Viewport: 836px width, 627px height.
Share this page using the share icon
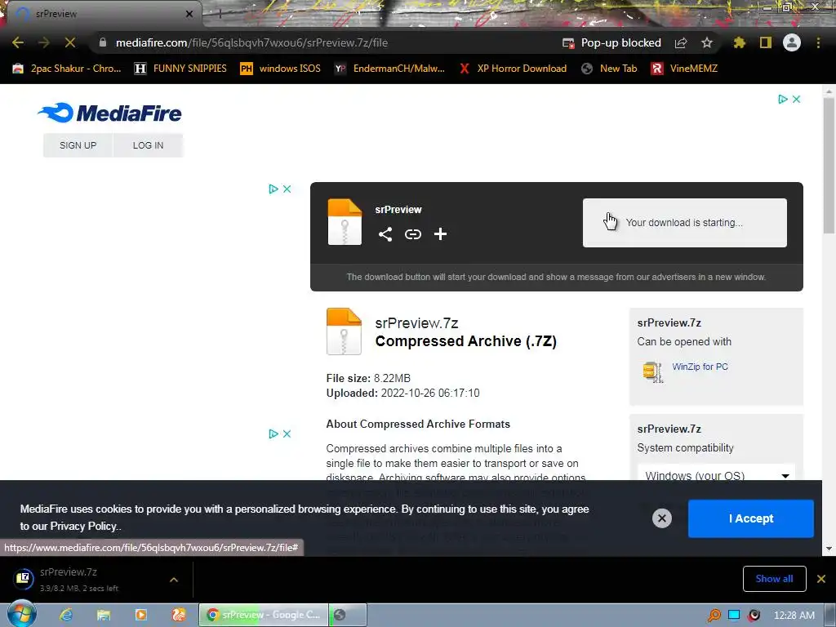(x=681, y=42)
